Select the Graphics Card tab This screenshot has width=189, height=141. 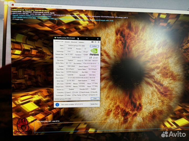(x=59, y=42)
